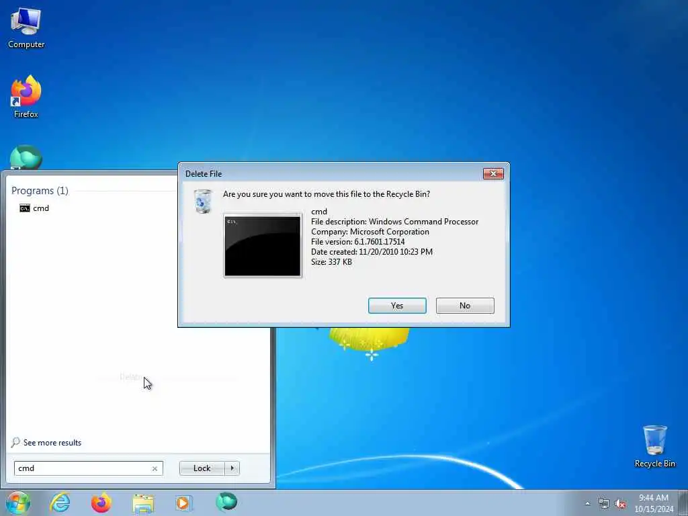Click the 'Size: 337 KB' text
Screen dimensions: 688x516
(x=331, y=262)
